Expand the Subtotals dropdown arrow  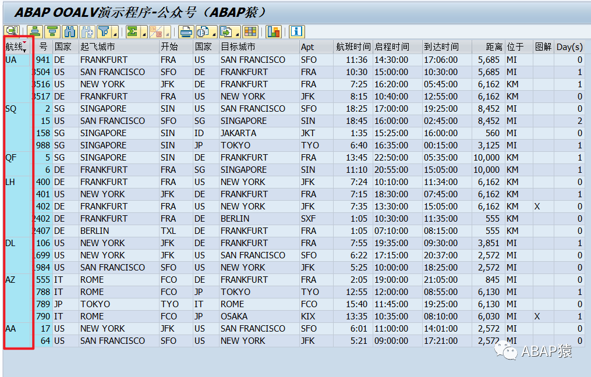pyautogui.click(x=167, y=31)
